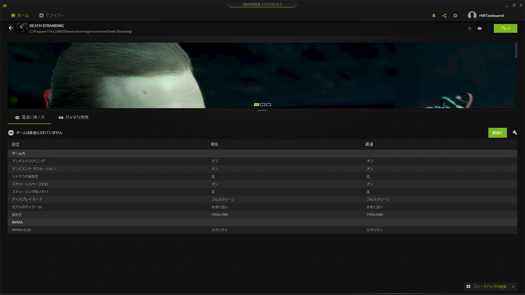Mark game as favorite with star icon

[x=470, y=28]
